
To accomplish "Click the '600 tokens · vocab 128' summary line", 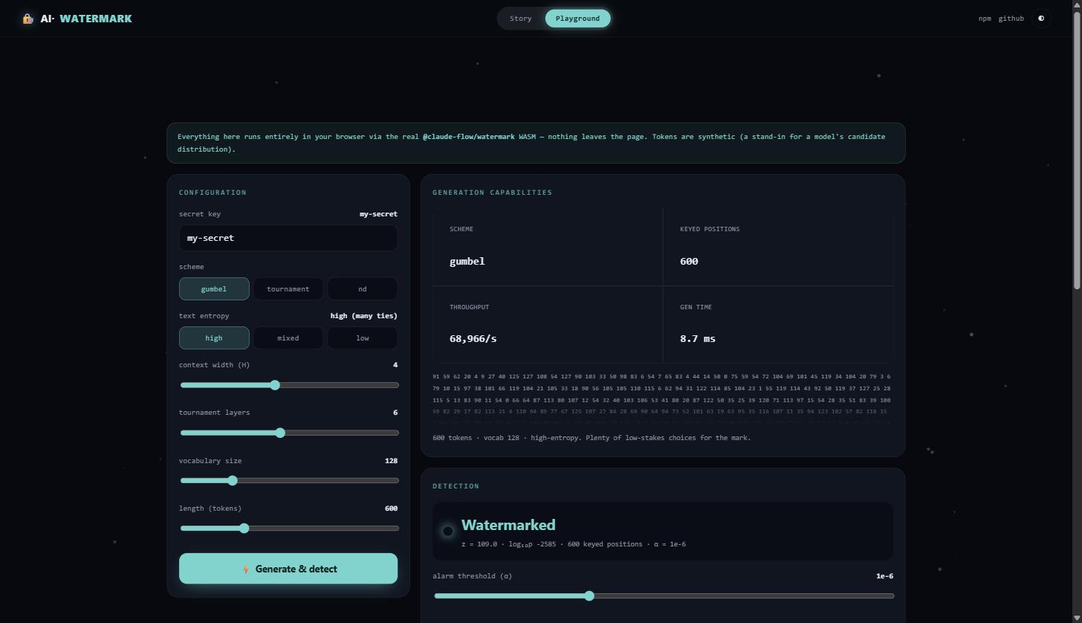I will pyautogui.click(x=592, y=438).
